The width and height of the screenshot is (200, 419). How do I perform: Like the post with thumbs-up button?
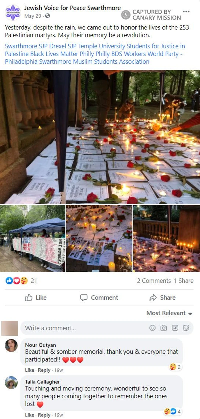(36, 298)
